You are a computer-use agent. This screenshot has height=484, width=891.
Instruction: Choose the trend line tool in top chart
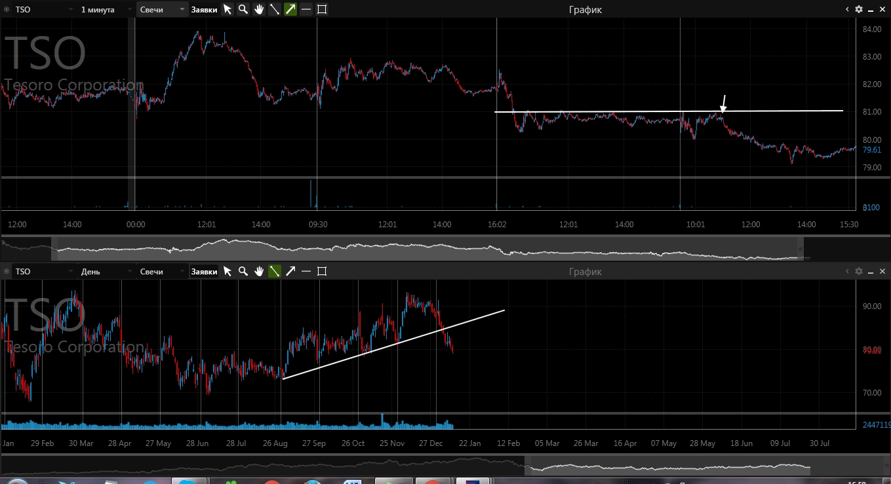coord(275,9)
